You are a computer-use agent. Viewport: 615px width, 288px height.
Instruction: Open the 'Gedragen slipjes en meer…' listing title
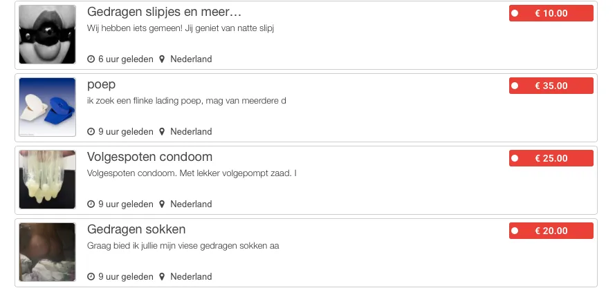164,12
